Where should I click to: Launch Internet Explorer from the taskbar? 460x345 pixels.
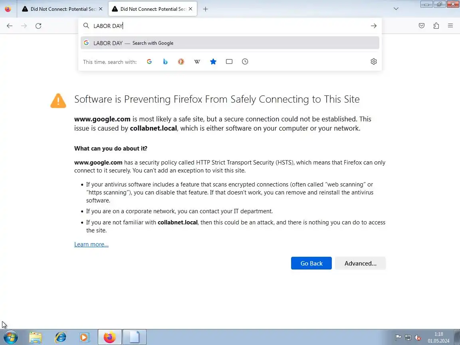(60, 337)
